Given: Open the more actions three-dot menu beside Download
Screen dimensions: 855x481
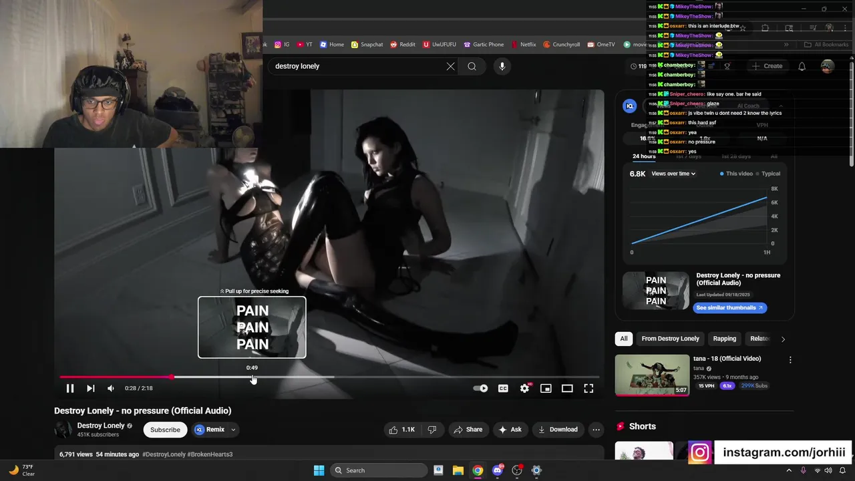Looking at the screenshot, I should click(596, 430).
